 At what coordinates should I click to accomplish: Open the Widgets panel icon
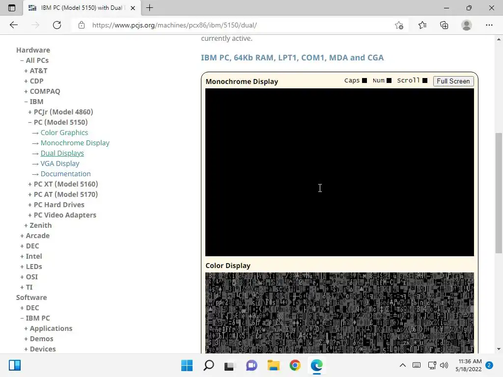(15, 365)
